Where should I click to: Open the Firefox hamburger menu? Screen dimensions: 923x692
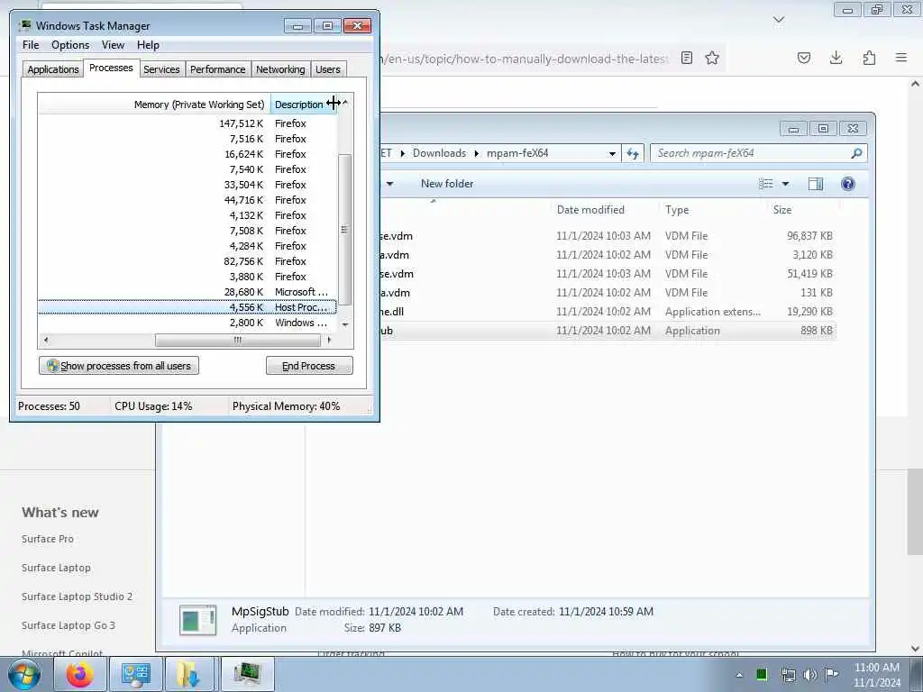(901, 58)
